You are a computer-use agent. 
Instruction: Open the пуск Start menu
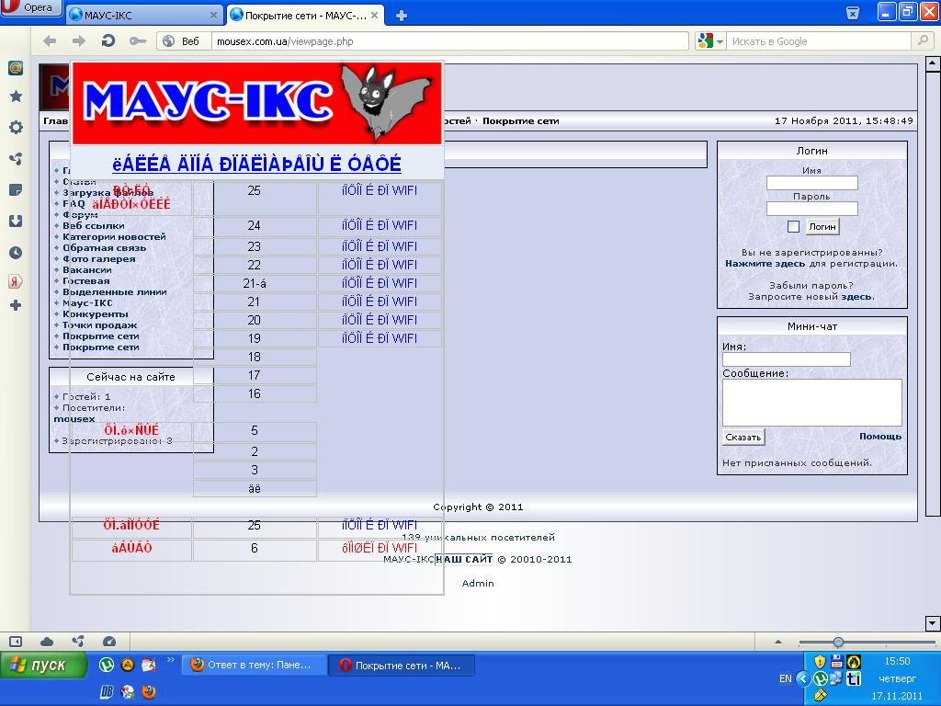(43, 666)
